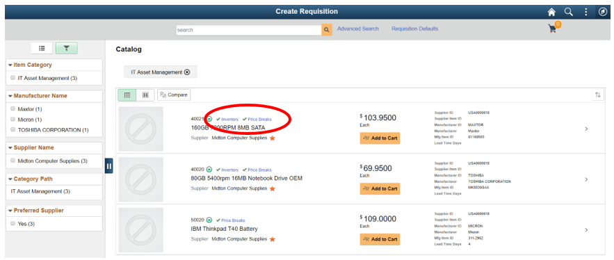
Task: Check the Midton Computer Supplies filter
Action: [13, 161]
